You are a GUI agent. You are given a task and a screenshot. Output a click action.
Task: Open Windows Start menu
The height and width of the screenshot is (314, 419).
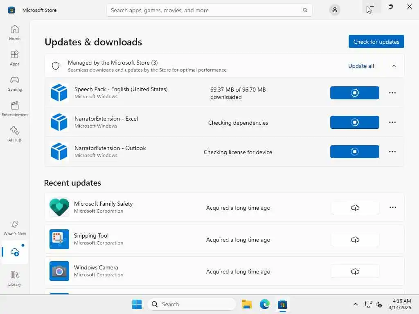point(137,304)
